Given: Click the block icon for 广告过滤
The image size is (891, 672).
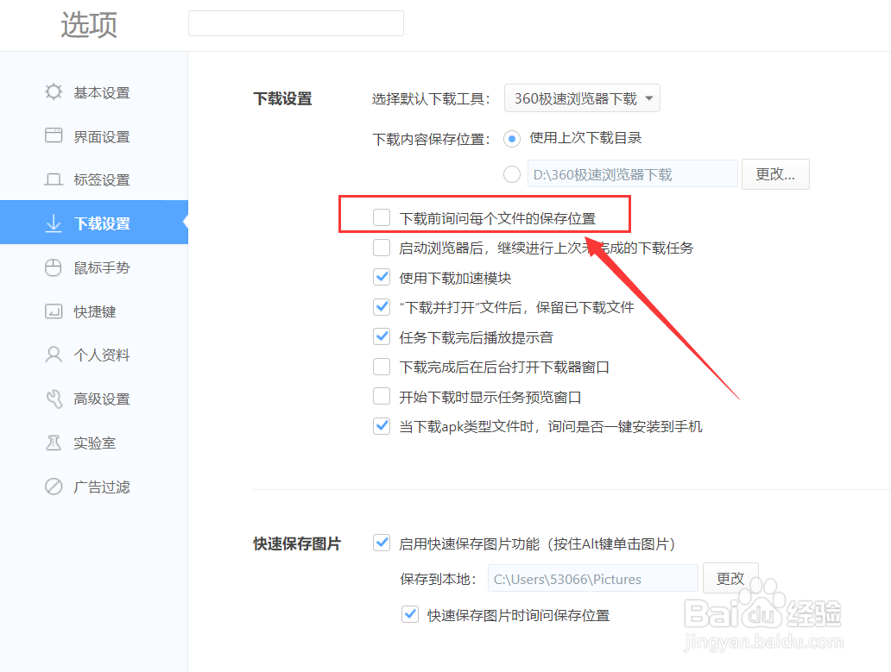Looking at the screenshot, I should point(54,487).
